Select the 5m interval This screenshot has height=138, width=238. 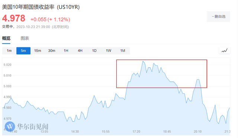23,51
